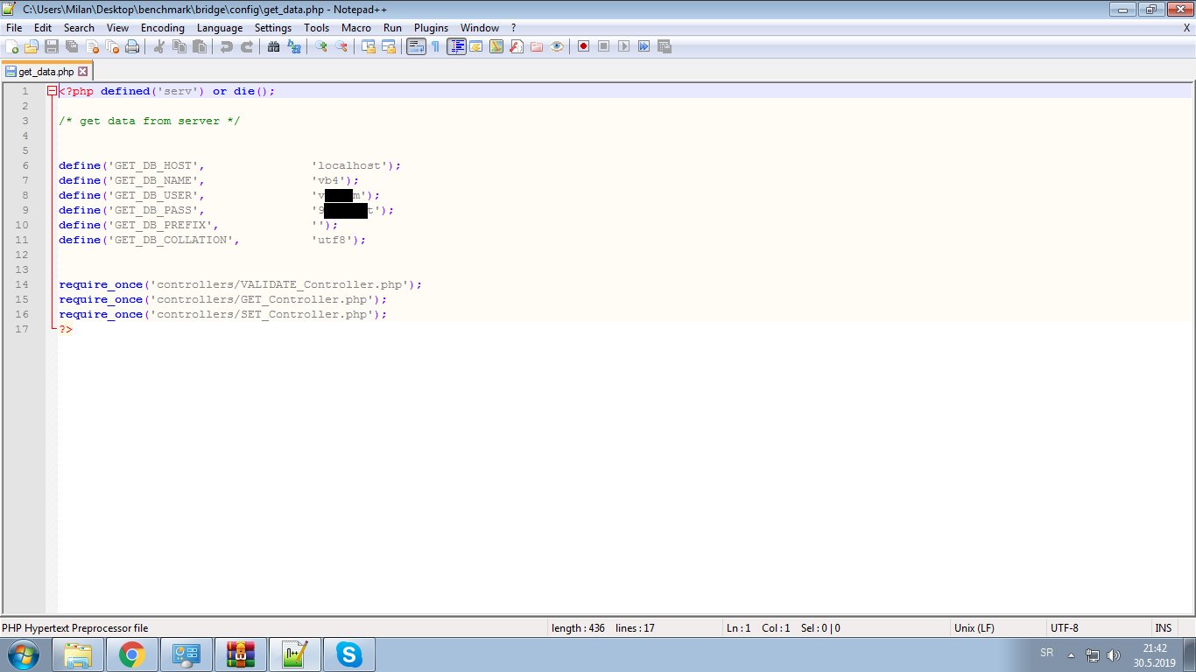
Task: Open Find with the binoculars icon
Action: [x=273, y=46]
